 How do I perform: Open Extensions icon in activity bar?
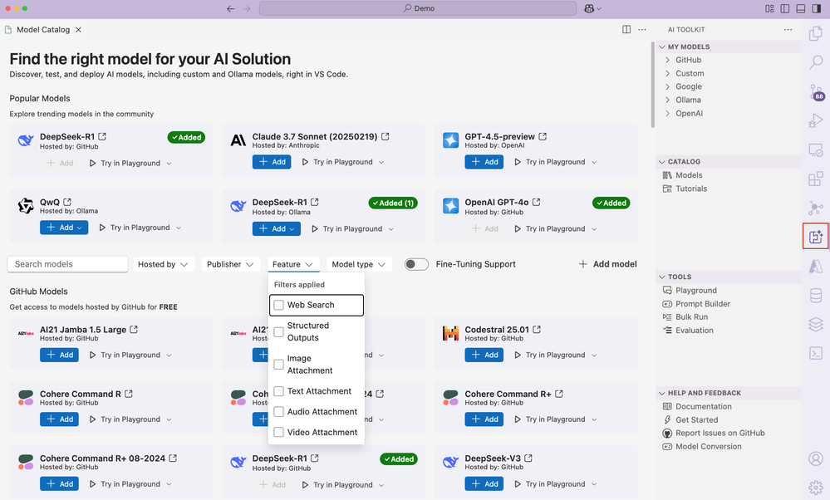tap(816, 179)
